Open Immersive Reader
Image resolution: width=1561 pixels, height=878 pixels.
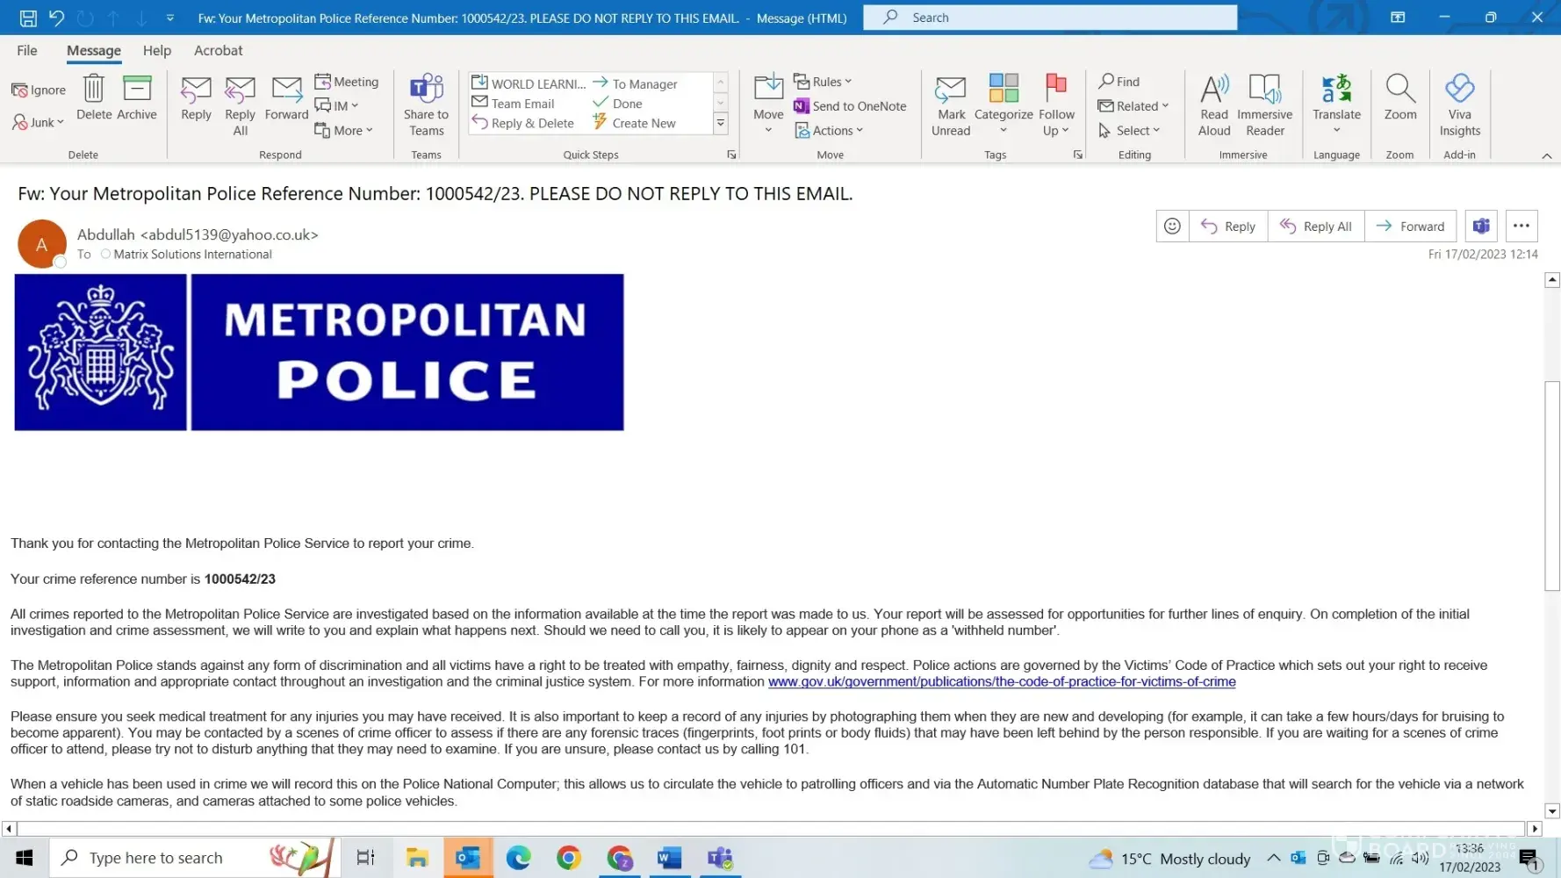click(x=1265, y=105)
